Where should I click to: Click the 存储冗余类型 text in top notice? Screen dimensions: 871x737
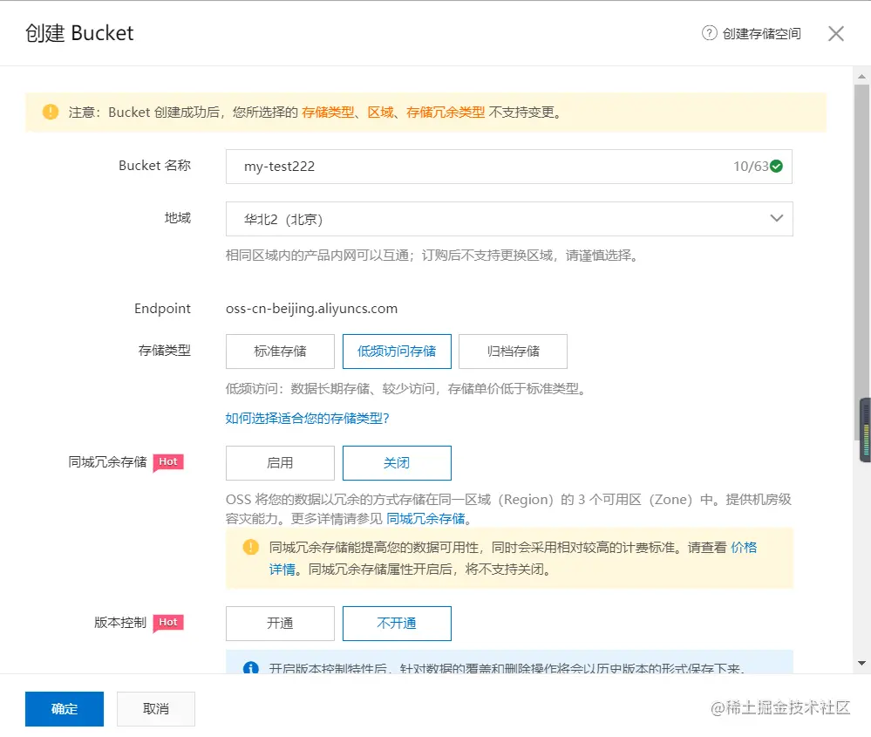pyautogui.click(x=446, y=113)
